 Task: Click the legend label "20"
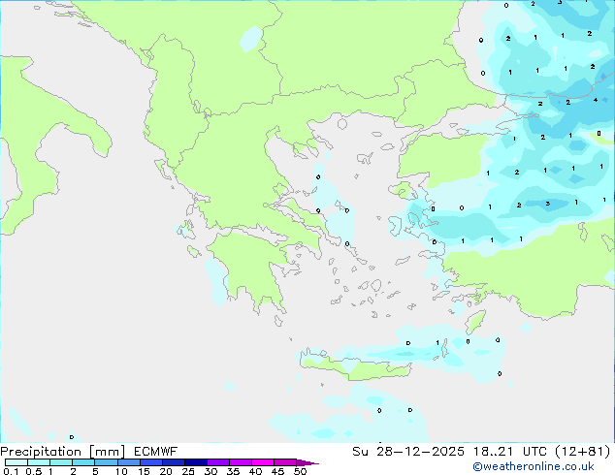tap(166, 471)
